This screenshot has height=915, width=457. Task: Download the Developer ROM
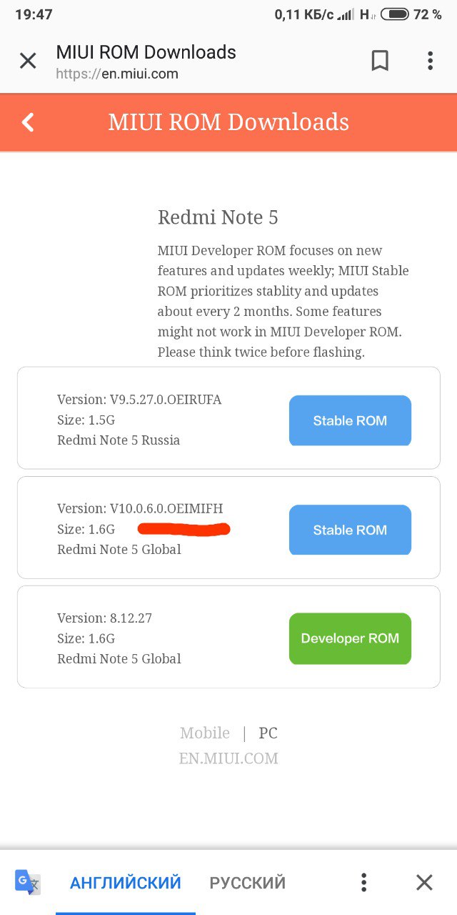click(350, 638)
